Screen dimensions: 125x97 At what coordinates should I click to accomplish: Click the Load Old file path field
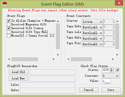pyautogui.click(x=52, y=72)
